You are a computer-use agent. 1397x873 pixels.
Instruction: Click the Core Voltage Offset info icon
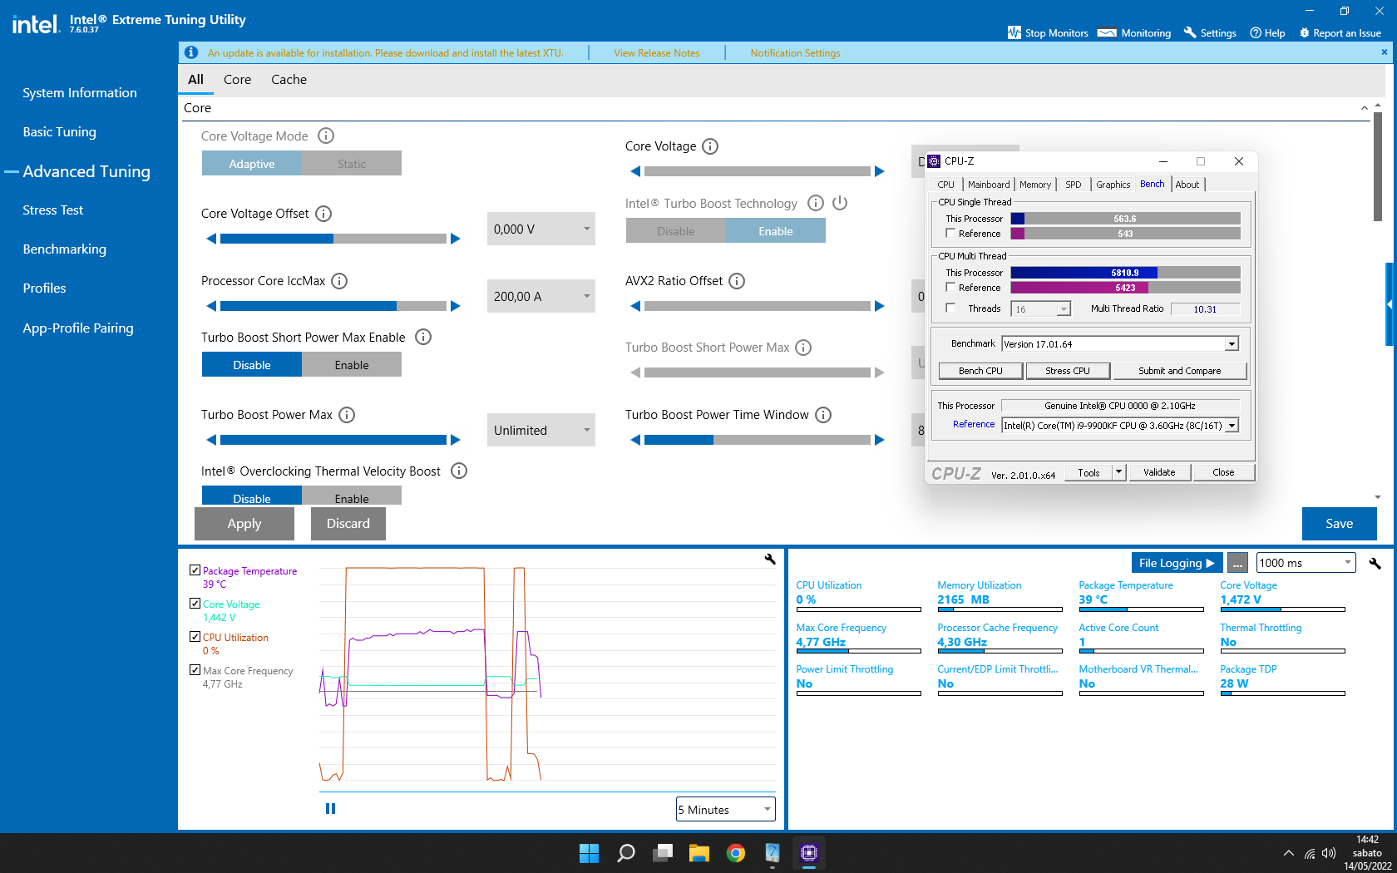click(323, 214)
